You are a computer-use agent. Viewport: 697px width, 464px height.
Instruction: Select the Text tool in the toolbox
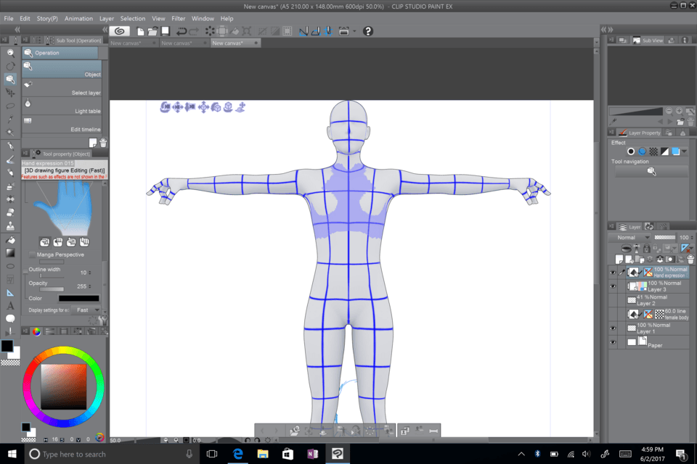coord(10,306)
